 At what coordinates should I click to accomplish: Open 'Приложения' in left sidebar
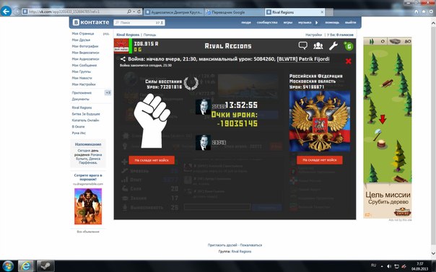tap(82, 93)
